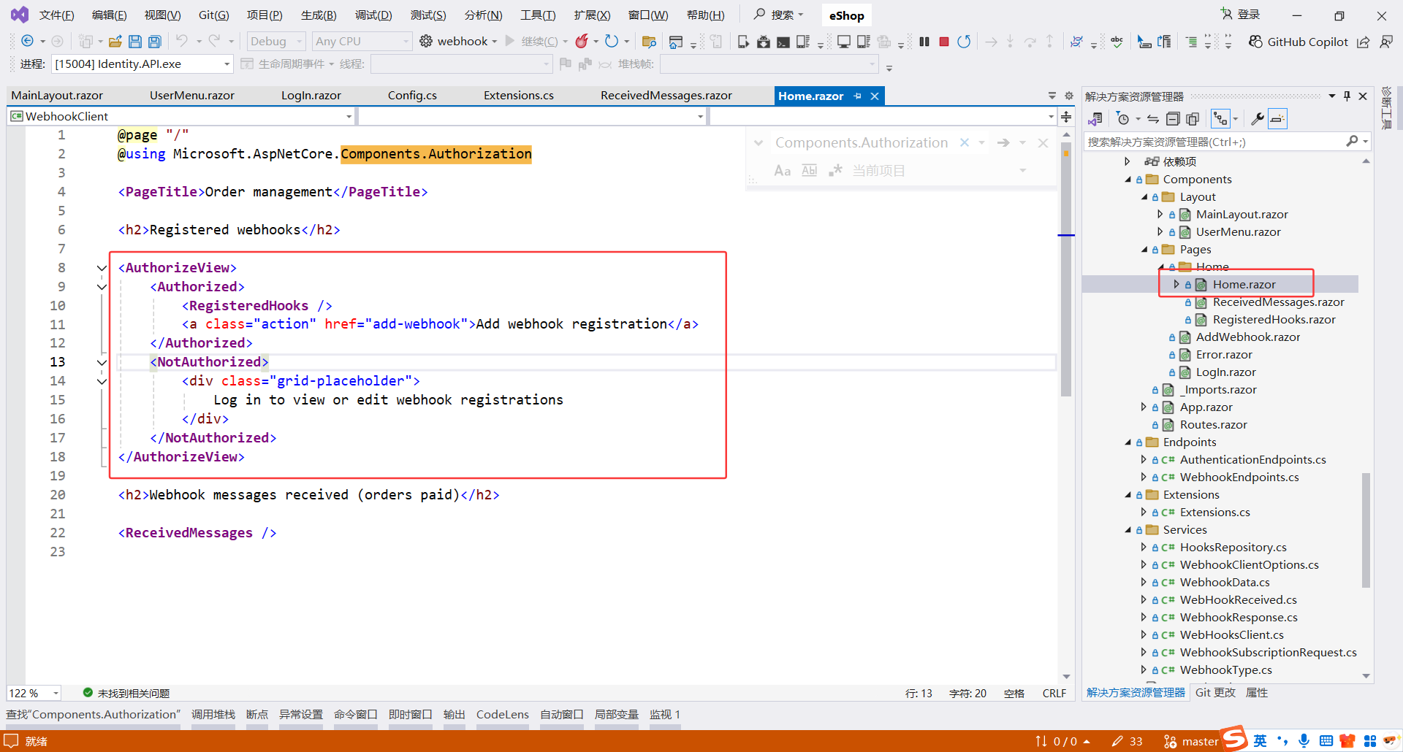Viewport: 1403px width, 752px height.
Task: Open the 调试(D) menu
Action: (x=373, y=15)
